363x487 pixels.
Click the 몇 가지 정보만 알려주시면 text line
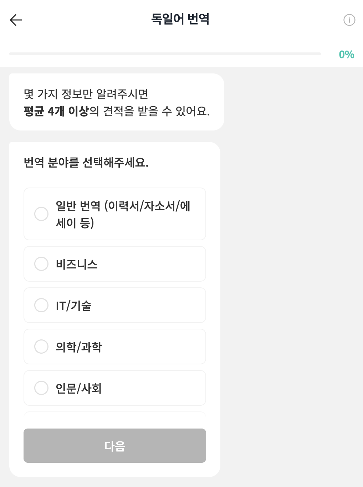pyautogui.click(x=86, y=94)
